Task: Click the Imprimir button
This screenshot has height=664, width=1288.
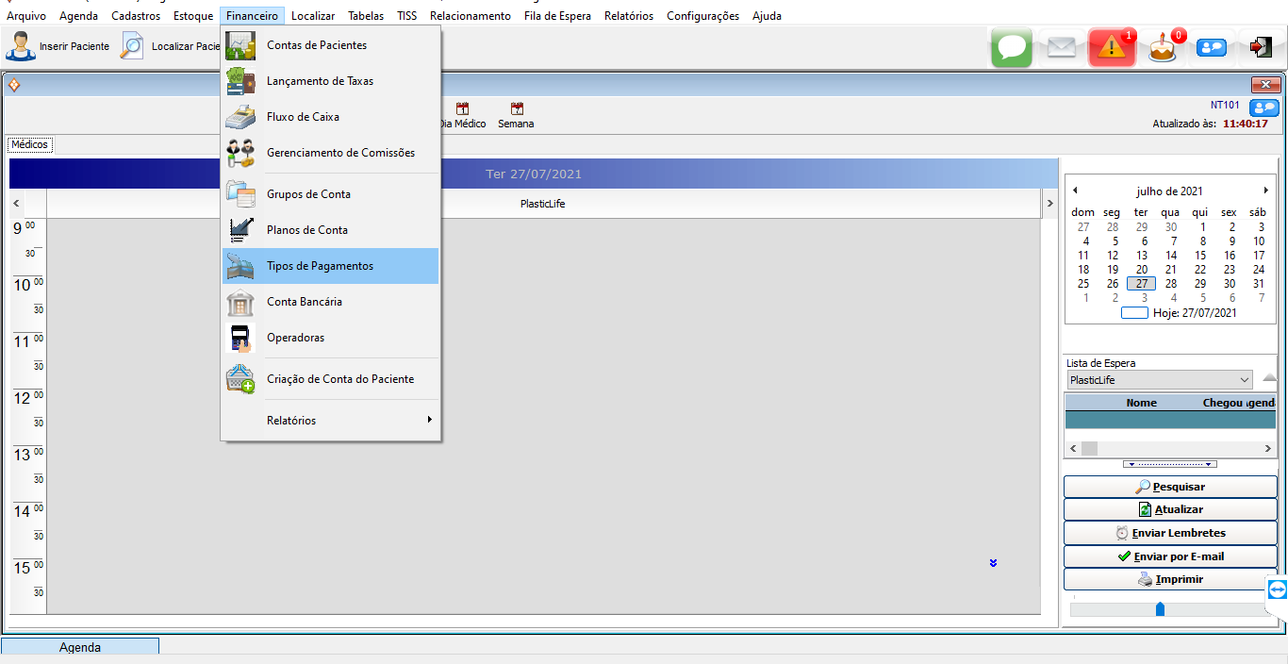Action: click(1170, 579)
